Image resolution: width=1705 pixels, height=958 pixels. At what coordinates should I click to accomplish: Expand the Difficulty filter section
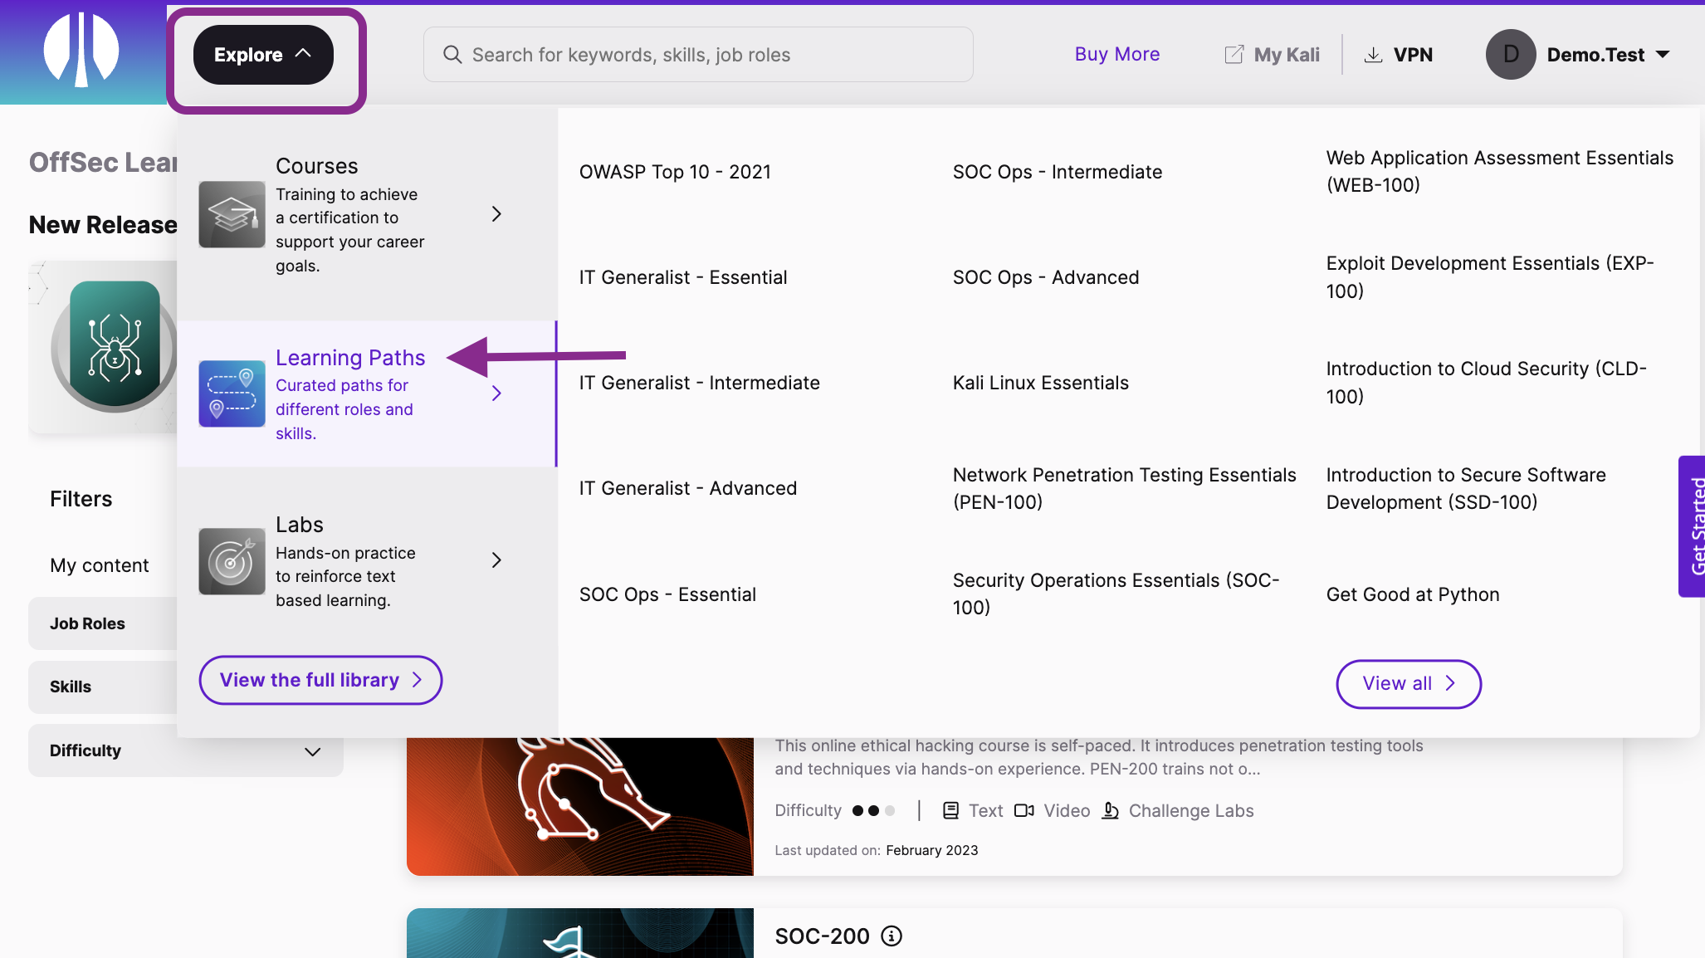pyautogui.click(x=312, y=750)
